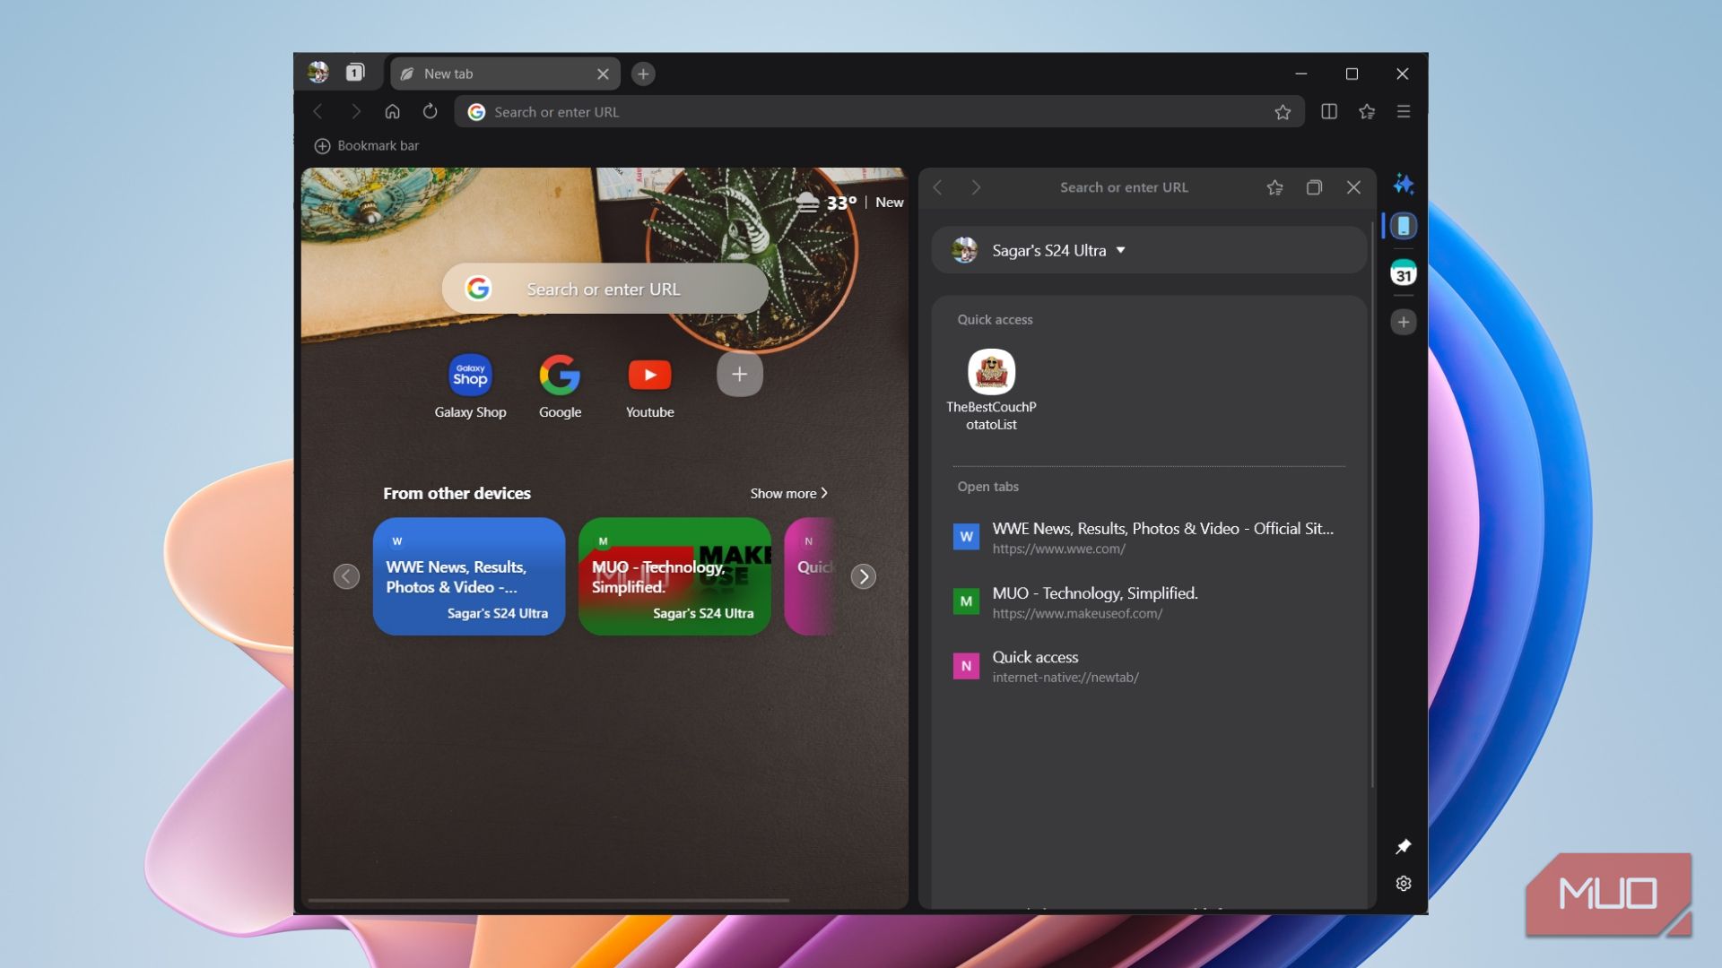Show previous cards with left carousel arrow
This screenshot has height=968, width=1722.
point(346,576)
